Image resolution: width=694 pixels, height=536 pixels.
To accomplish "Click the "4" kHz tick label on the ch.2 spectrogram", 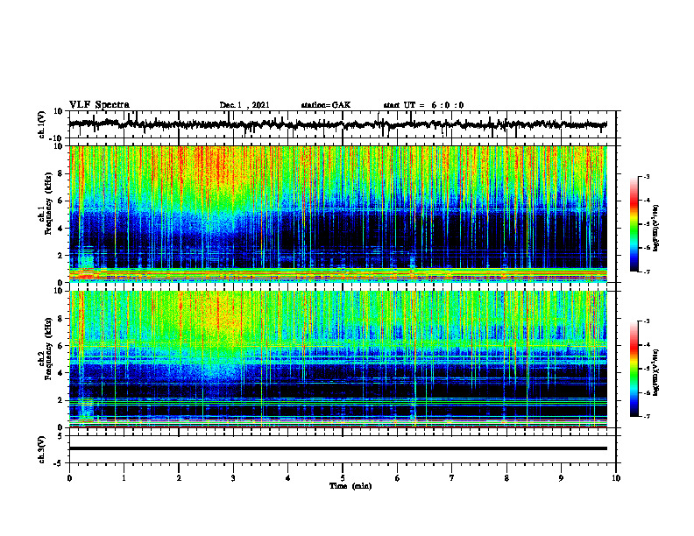I will coord(61,373).
